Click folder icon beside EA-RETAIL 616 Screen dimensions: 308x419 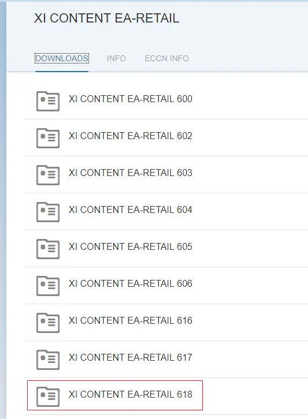click(x=48, y=323)
